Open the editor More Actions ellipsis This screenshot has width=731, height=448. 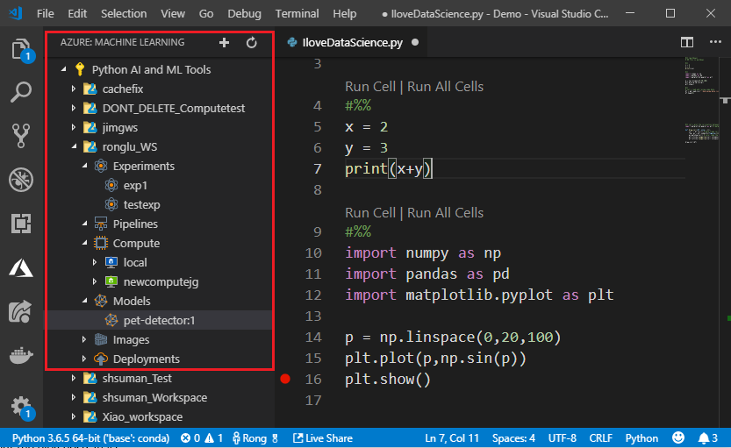pos(715,42)
